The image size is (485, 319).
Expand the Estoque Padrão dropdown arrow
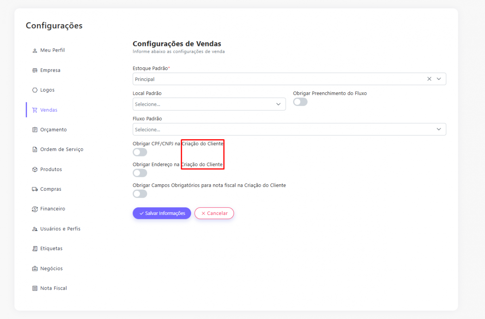pos(439,79)
